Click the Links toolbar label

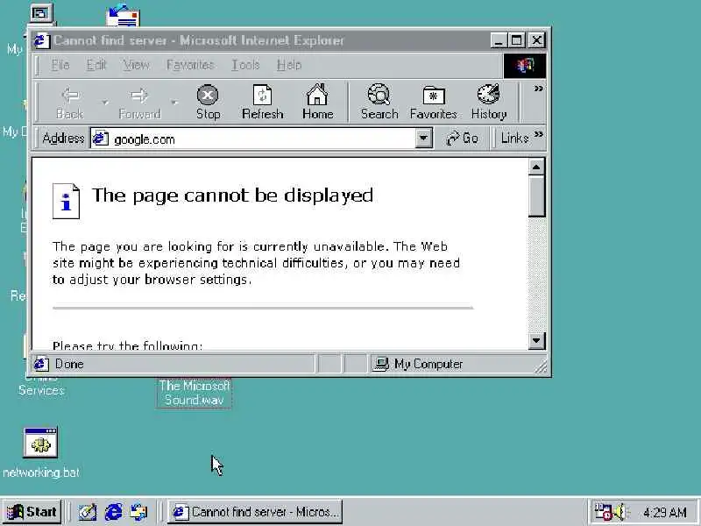pyautogui.click(x=514, y=139)
